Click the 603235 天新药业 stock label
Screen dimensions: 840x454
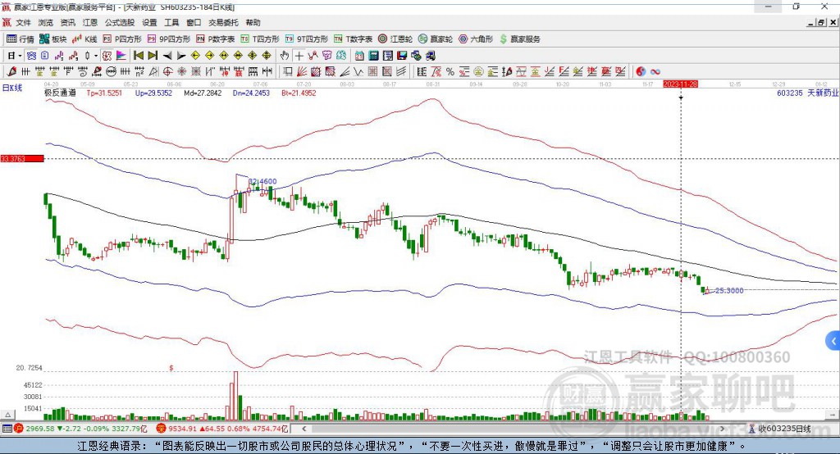pos(807,93)
